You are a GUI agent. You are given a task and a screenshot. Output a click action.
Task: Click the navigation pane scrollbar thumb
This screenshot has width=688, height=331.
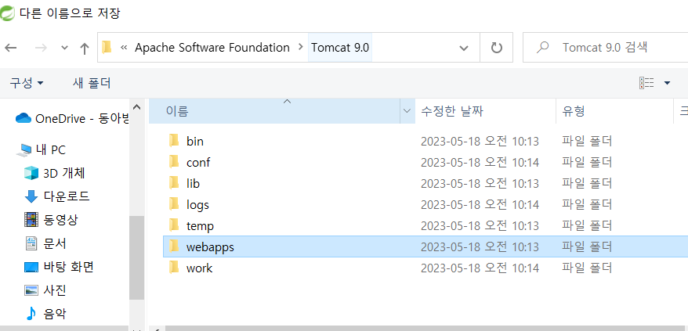pyautogui.click(x=136, y=257)
